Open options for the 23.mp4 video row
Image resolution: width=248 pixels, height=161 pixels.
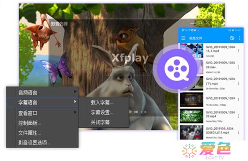click(x=238, y=116)
